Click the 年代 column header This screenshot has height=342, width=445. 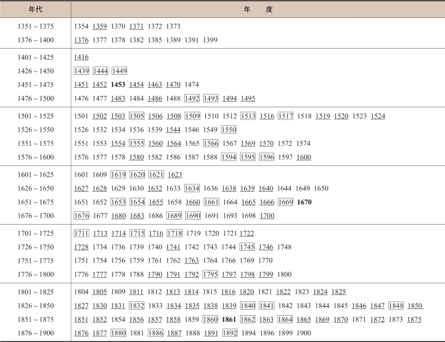(35, 9)
